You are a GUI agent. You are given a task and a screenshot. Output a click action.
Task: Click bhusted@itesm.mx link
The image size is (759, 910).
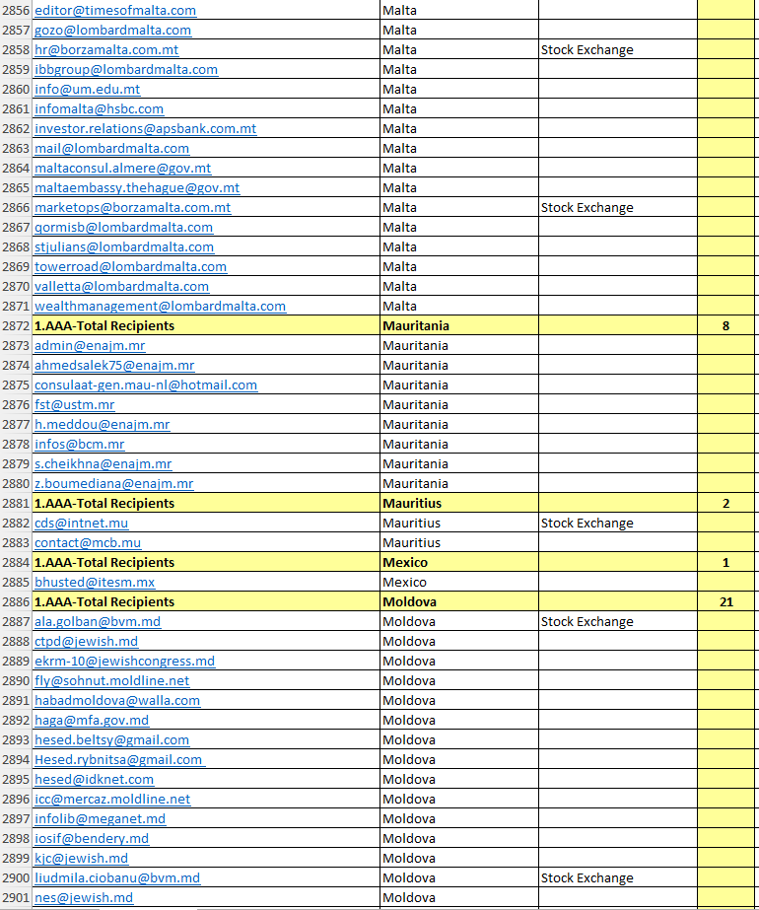[x=96, y=583]
